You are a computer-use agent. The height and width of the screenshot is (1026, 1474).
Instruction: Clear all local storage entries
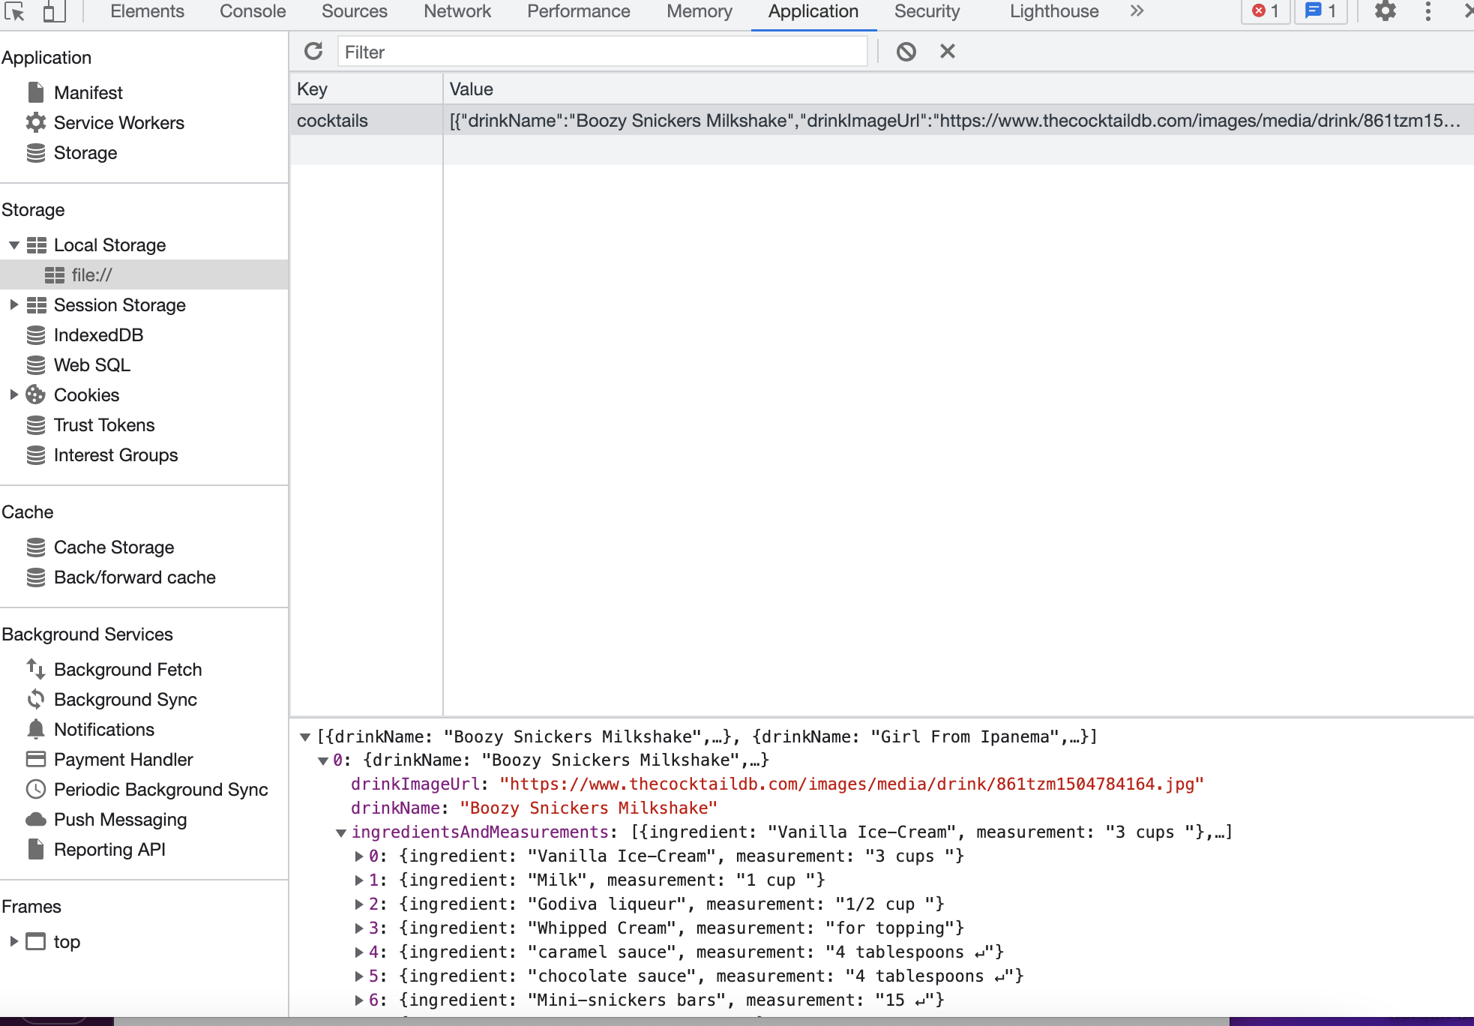click(x=906, y=51)
